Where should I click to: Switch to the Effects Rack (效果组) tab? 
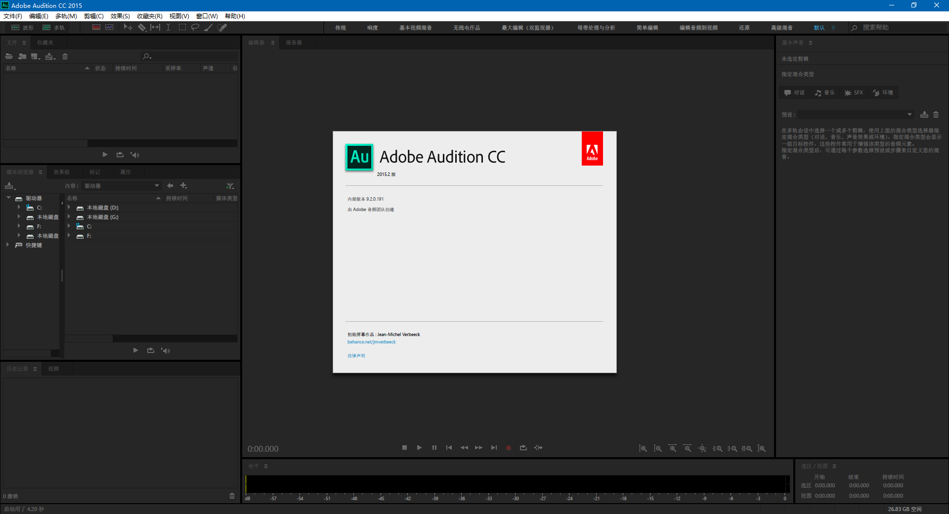tap(62, 172)
